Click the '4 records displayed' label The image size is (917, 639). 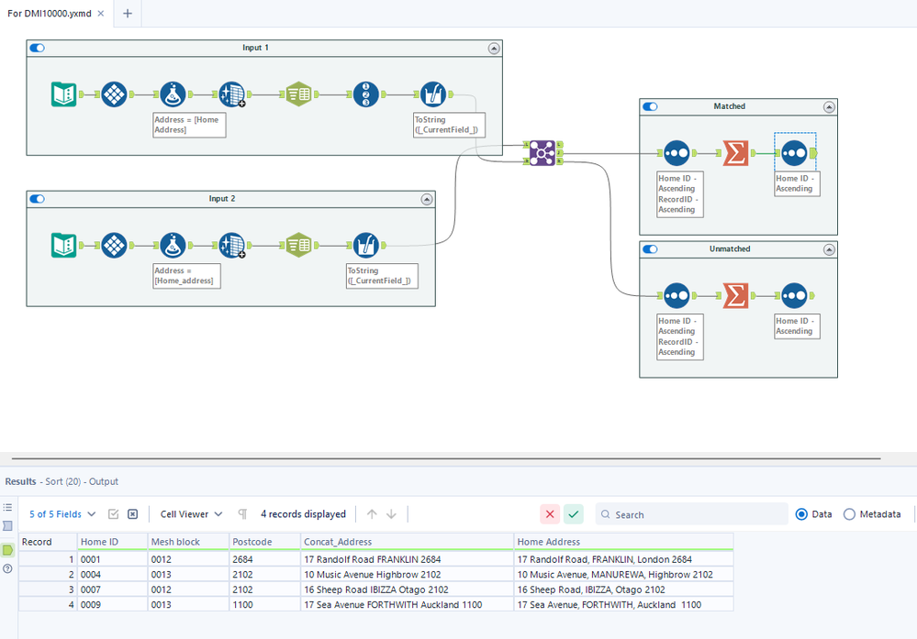coord(303,514)
